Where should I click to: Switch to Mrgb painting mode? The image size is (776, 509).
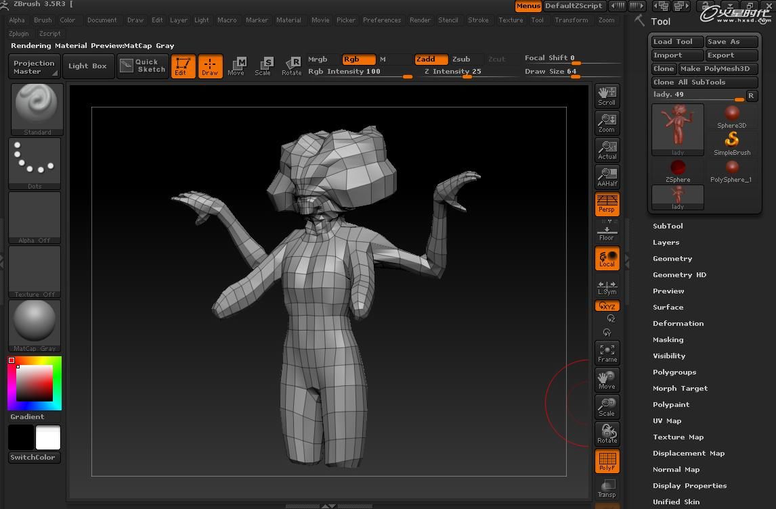point(319,59)
